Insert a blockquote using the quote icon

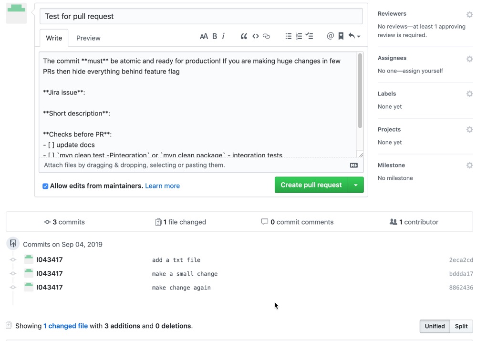coord(244,36)
